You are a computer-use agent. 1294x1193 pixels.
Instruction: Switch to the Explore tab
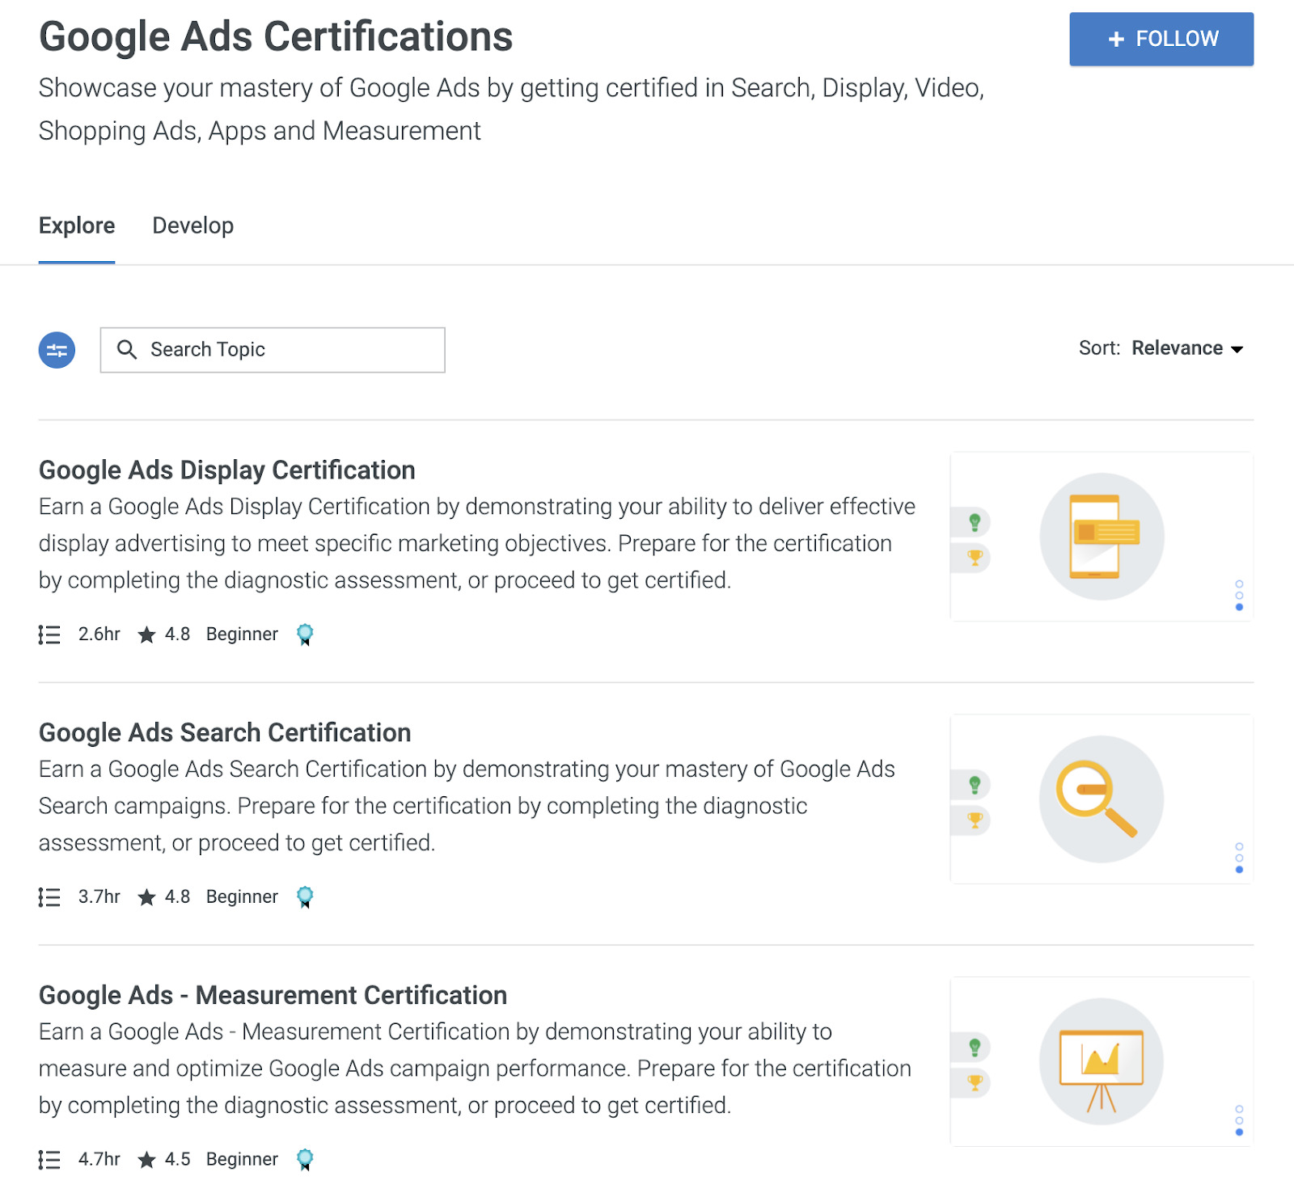[x=77, y=226]
